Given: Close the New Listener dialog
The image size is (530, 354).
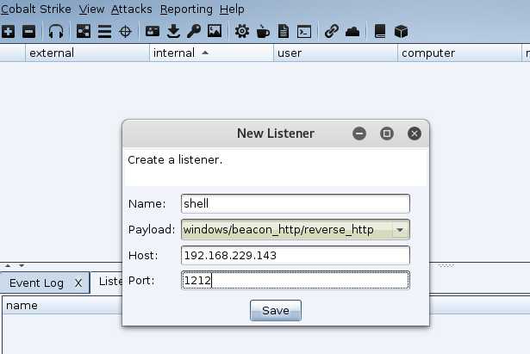Looking at the screenshot, I should point(415,134).
